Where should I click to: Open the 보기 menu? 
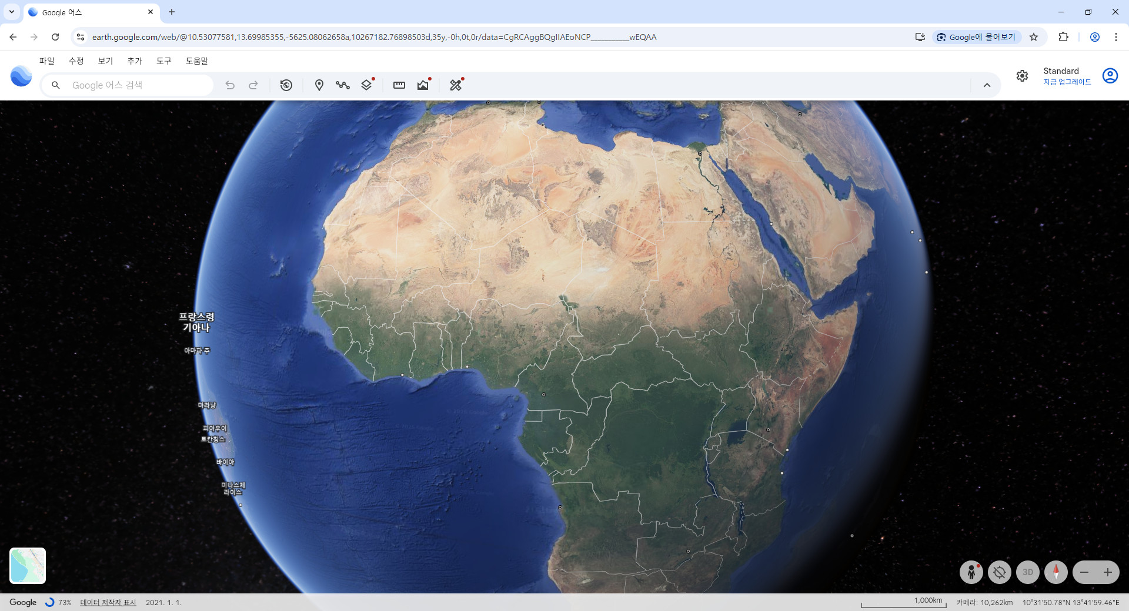pyautogui.click(x=105, y=61)
